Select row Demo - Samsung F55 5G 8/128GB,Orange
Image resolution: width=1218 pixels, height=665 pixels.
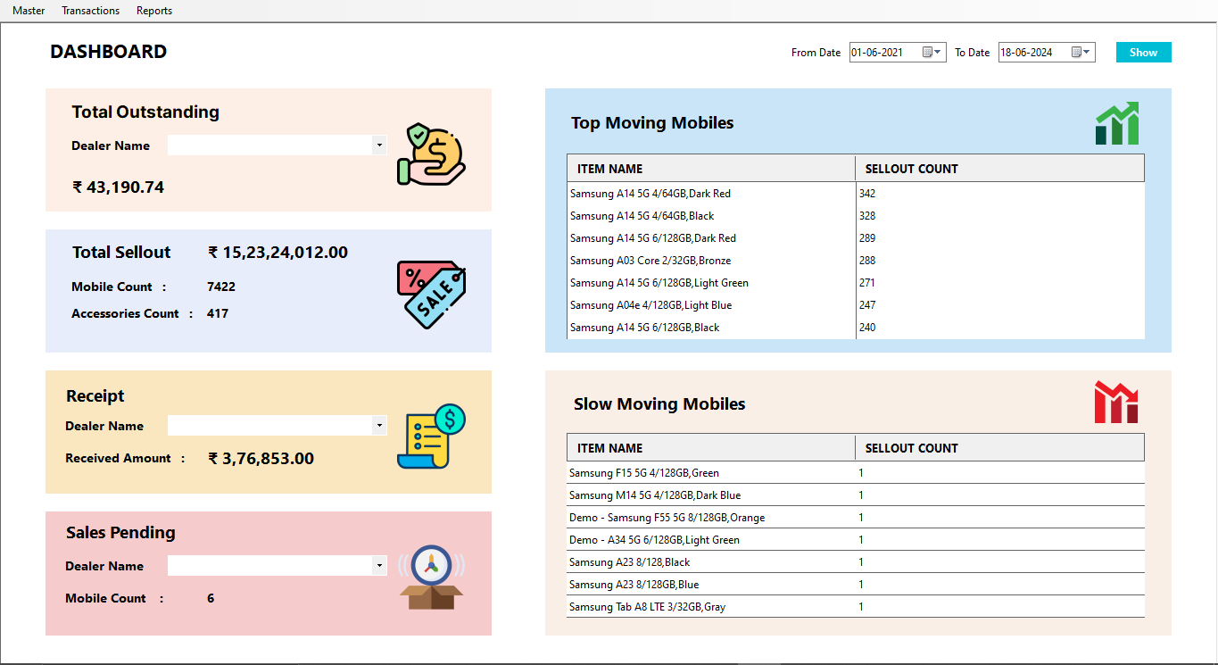coord(856,518)
